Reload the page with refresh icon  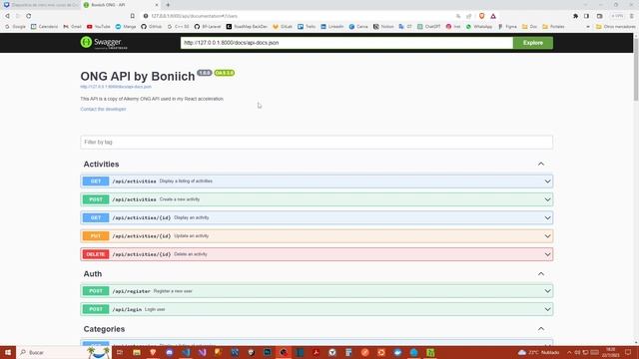pos(29,16)
